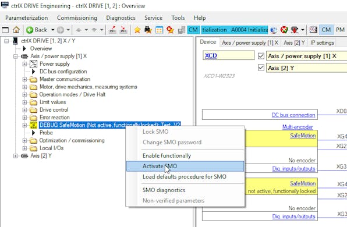347x227 pixels.
Task: Click the orange parameter table icon
Action: point(159,30)
